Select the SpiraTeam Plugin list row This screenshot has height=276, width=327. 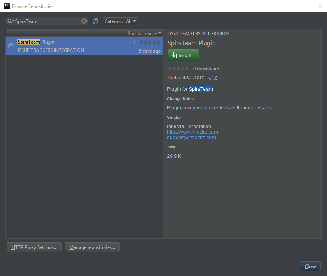pos(84,46)
